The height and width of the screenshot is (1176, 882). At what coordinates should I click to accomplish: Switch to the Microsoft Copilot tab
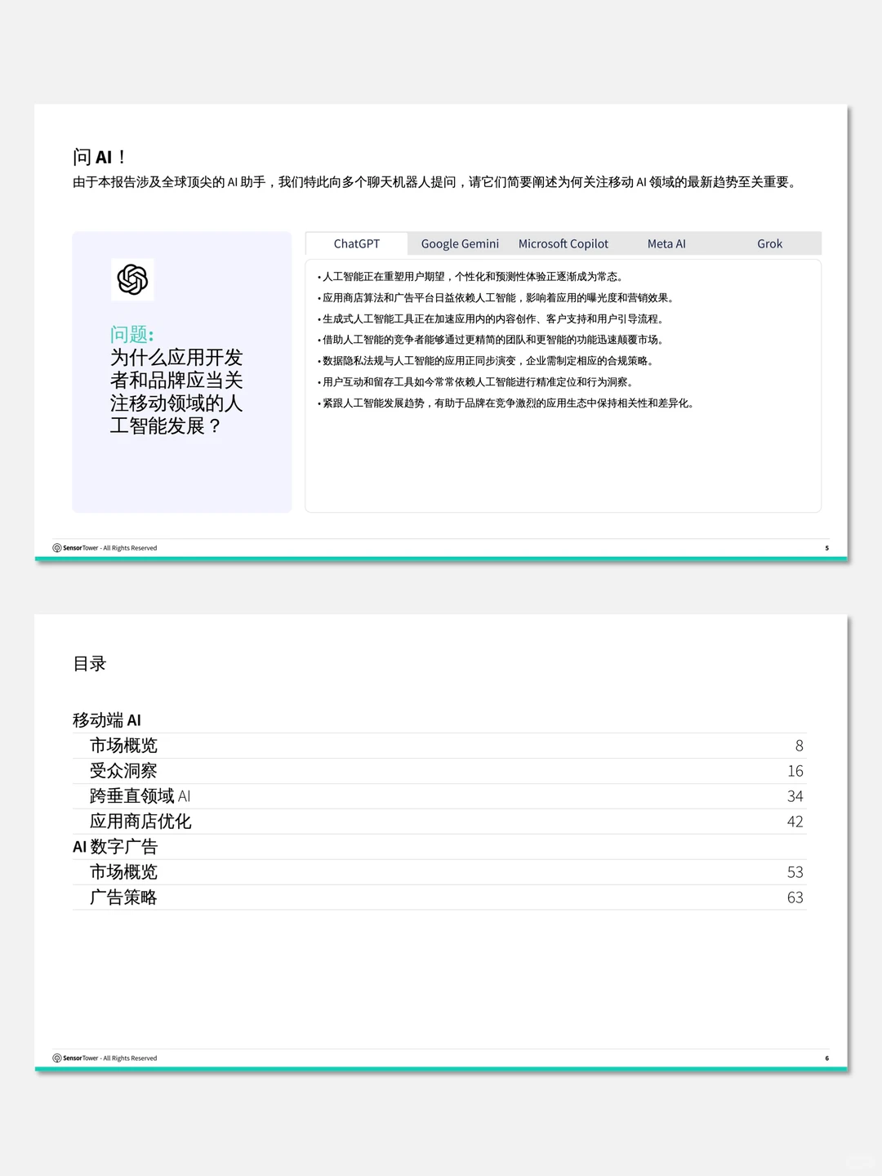563,243
